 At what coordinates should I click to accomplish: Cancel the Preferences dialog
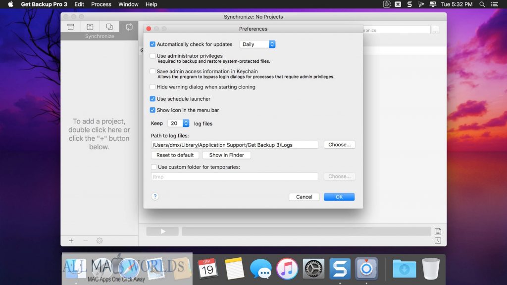tap(304, 197)
